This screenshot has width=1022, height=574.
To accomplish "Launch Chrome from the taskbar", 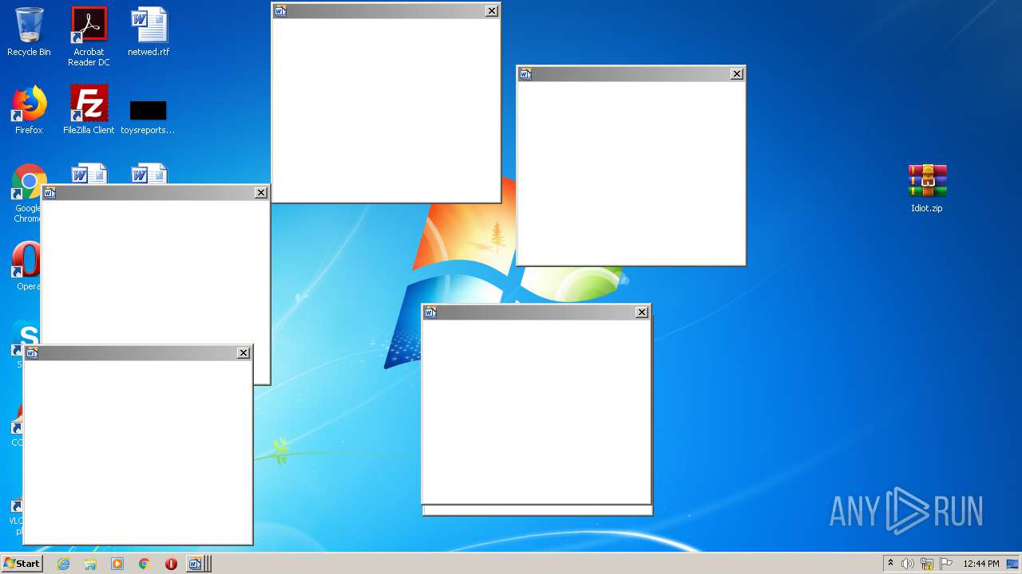I will [x=144, y=564].
